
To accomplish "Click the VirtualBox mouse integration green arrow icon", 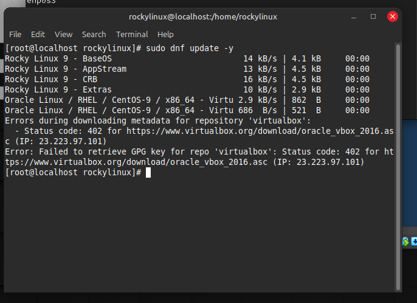I will pos(405,242).
